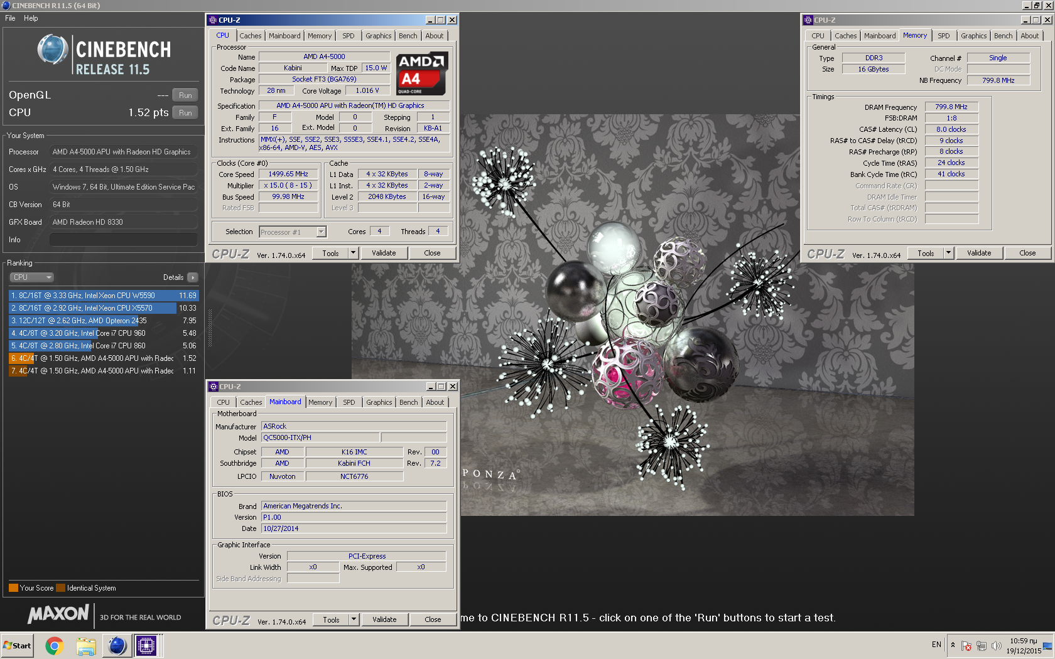Switch to Cinebench via its taskbar icon
Screen dimensions: 1055x659
[x=117, y=645]
